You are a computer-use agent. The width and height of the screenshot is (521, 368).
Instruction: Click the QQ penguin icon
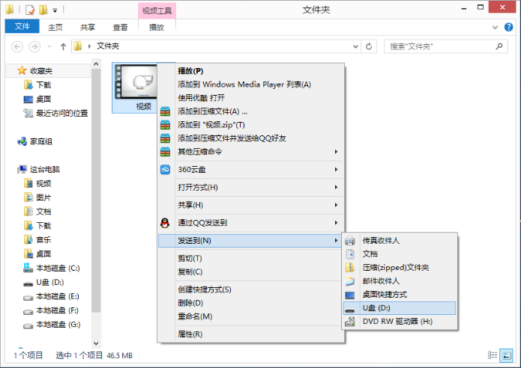pos(165,223)
